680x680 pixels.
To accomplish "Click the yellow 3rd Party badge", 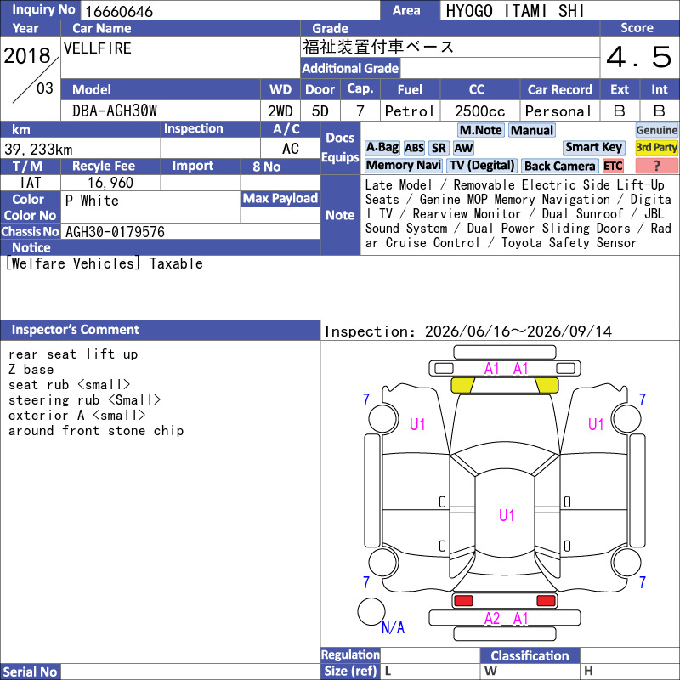I will click(x=656, y=148).
